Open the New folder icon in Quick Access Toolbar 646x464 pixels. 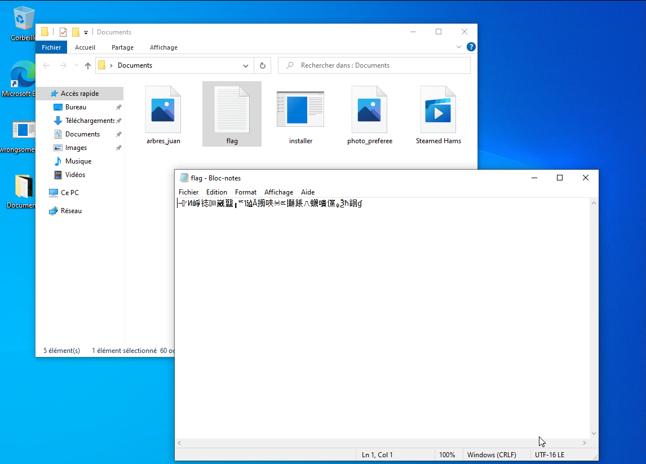pos(76,32)
